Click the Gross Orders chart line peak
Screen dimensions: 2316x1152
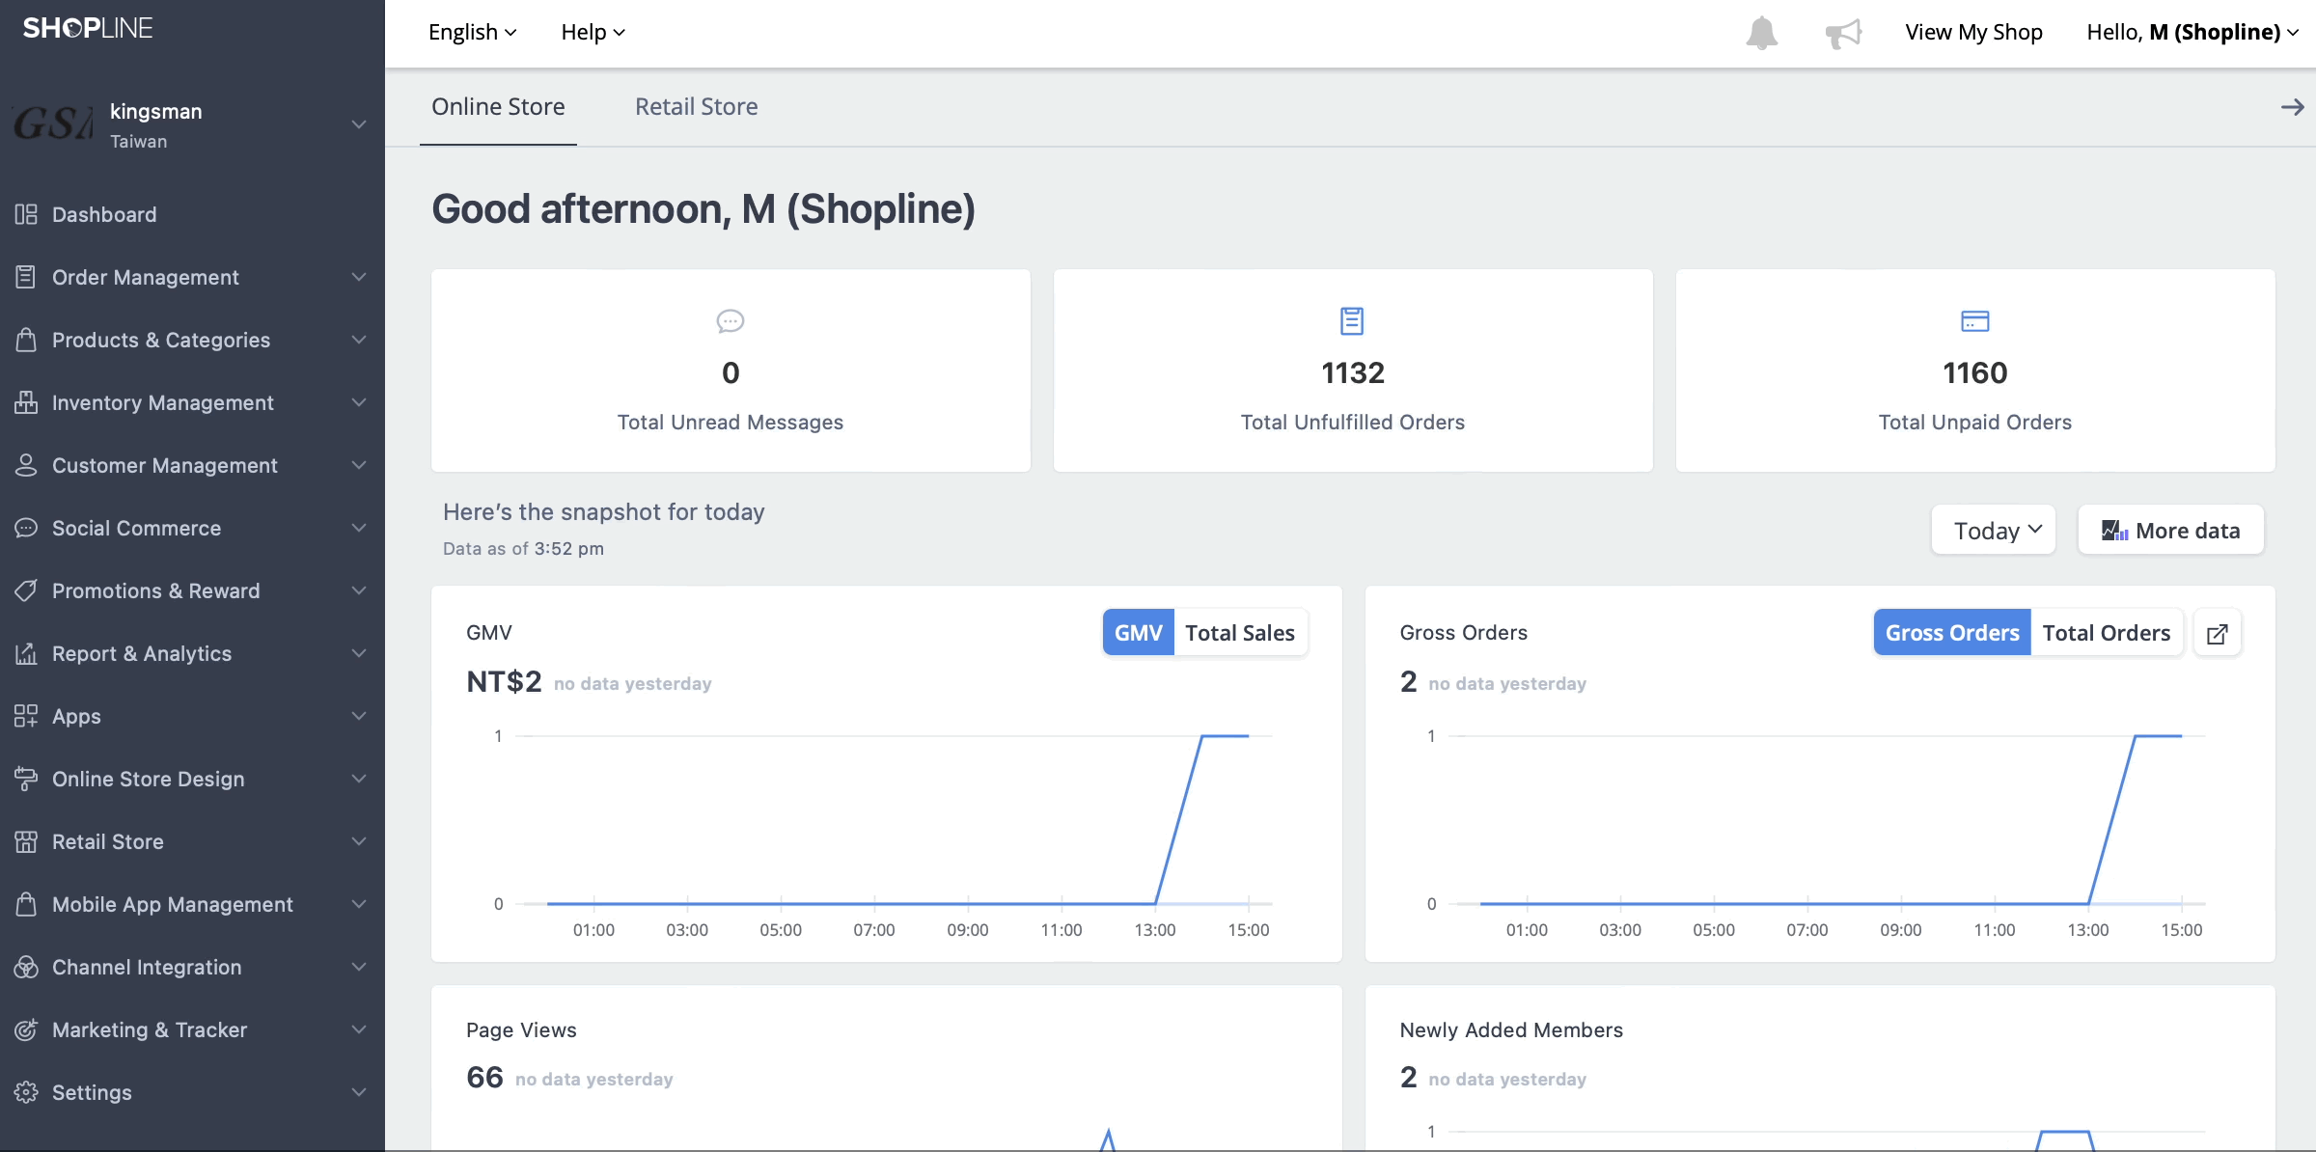pyautogui.click(x=2158, y=736)
